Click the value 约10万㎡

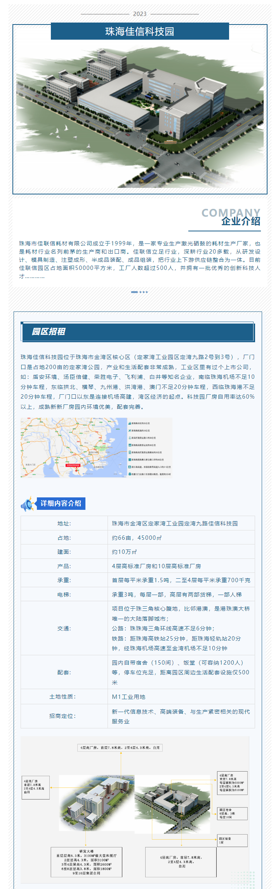point(124,552)
